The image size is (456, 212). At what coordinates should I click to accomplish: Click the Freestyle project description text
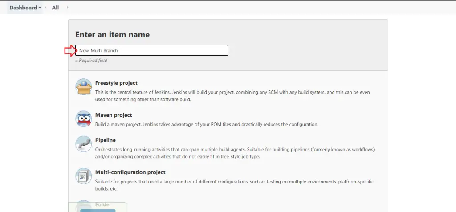point(232,96)
